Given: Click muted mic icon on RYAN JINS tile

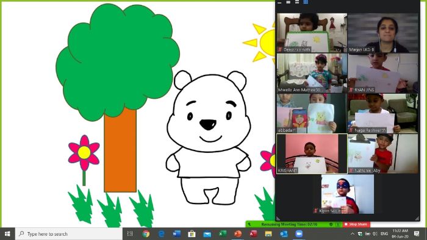Looking at the screenshot, I should (x=351, y=90).
